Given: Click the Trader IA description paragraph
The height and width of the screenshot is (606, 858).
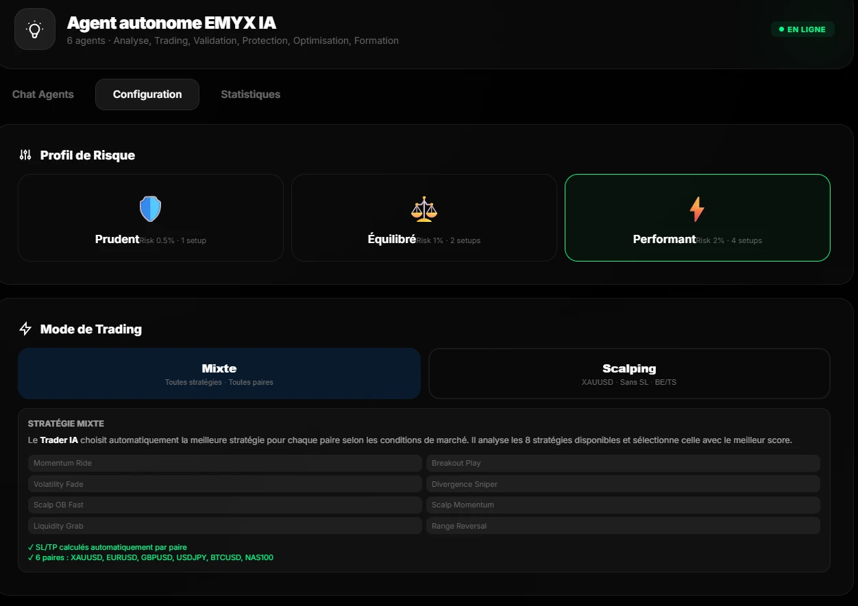Looking at the screenshot, I should click(x=410, y=440).
